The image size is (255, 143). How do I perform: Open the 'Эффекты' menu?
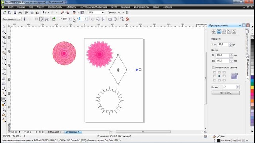[71, 7]
